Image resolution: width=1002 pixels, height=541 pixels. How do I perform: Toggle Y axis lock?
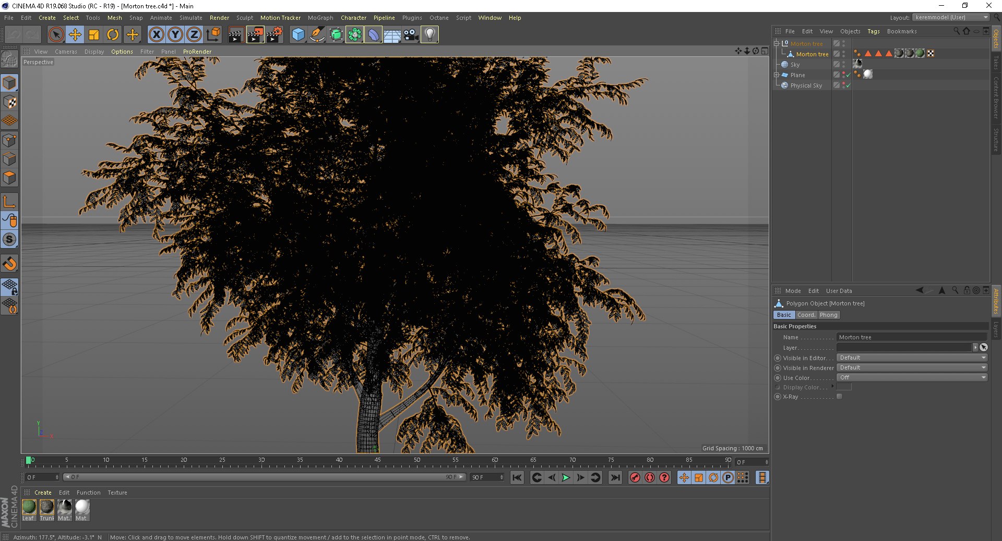click(x=175, y=35)
